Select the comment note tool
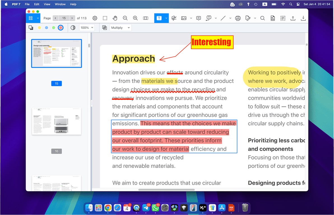The image size is (334, 215). [199, 18]
